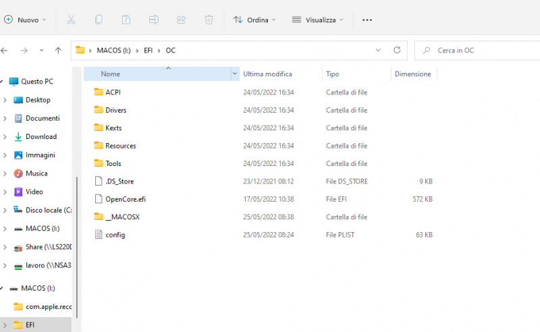Screen dimensions: 540x332
Task: Click OC breadcrumb in address bar
Action: pyautogui.click(x=171, y=51)
